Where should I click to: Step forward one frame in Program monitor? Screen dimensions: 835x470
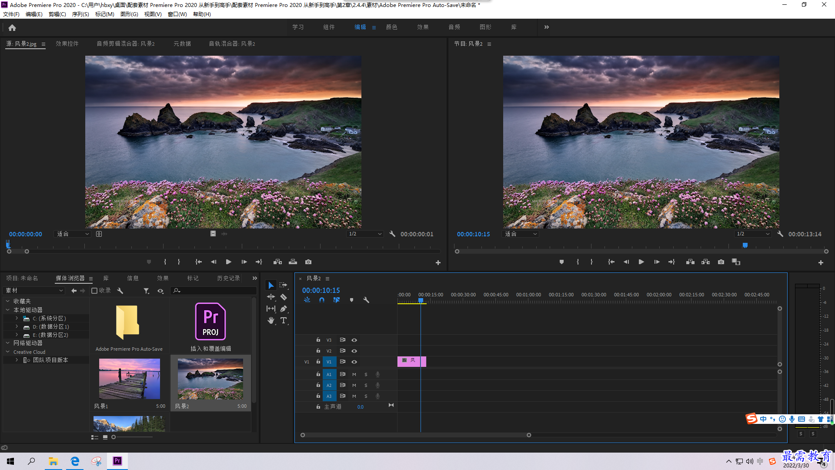point(657,262)
